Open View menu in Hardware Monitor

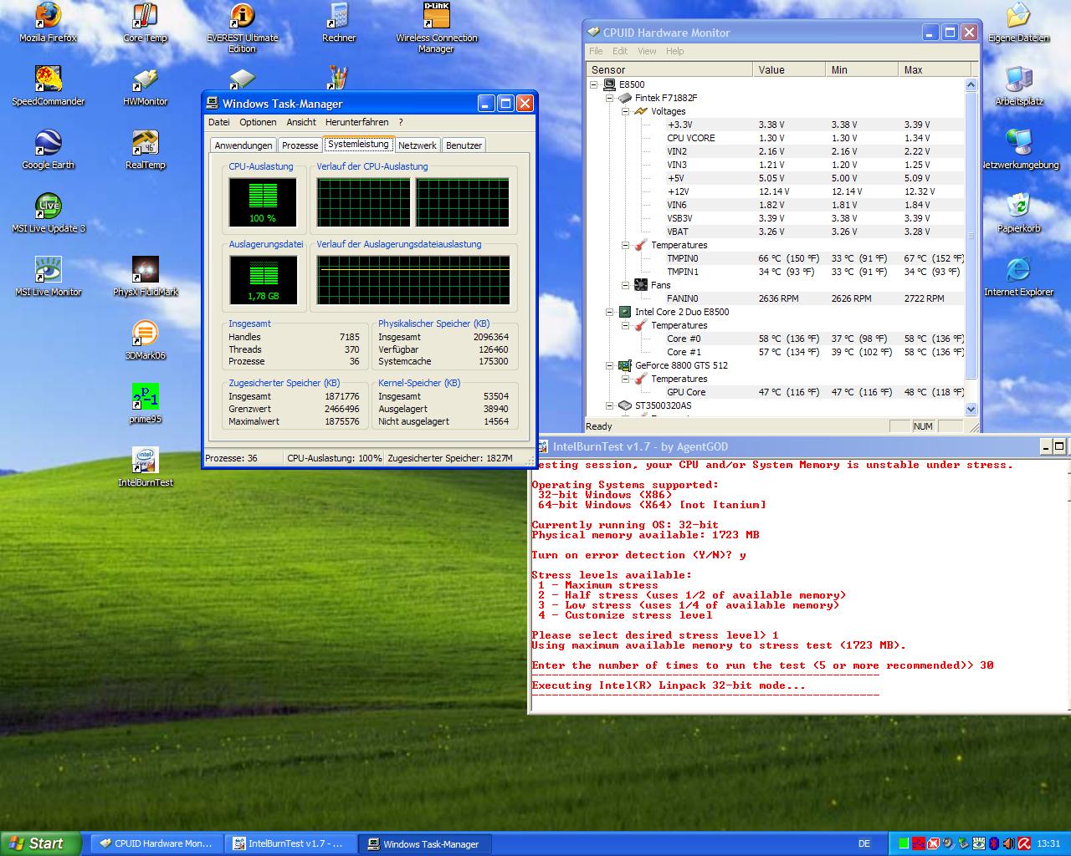coord(647,51)
